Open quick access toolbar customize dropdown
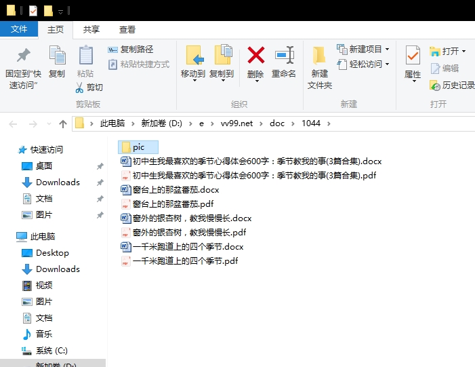Image resolution: width=475 pixels, height=367 pixels. [60, 12]
